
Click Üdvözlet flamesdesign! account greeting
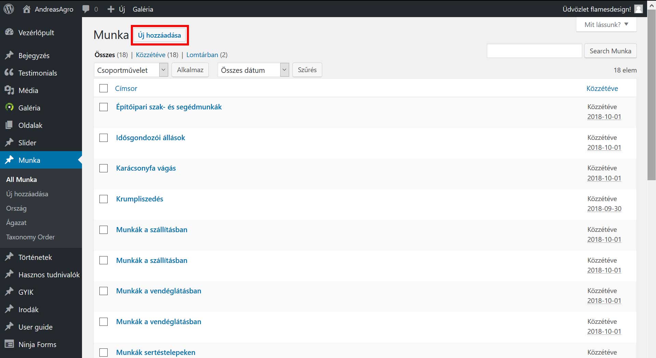(x=597, y=9)
